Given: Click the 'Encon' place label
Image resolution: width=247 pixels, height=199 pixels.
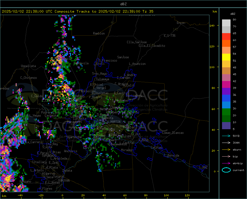Looking at the screenshot, I should coord(181,23).
